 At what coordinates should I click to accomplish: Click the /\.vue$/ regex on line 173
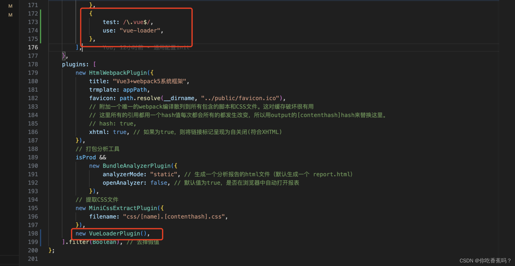click(137, 22)
